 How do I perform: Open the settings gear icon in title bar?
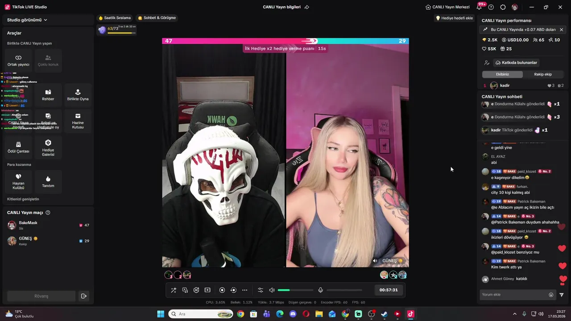tap(503, 7)
